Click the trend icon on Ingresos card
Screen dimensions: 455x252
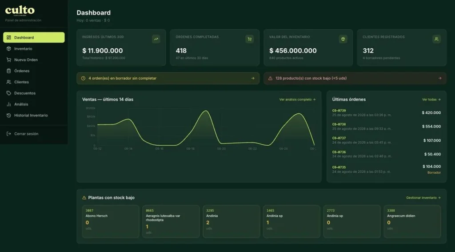pos(156,39)
